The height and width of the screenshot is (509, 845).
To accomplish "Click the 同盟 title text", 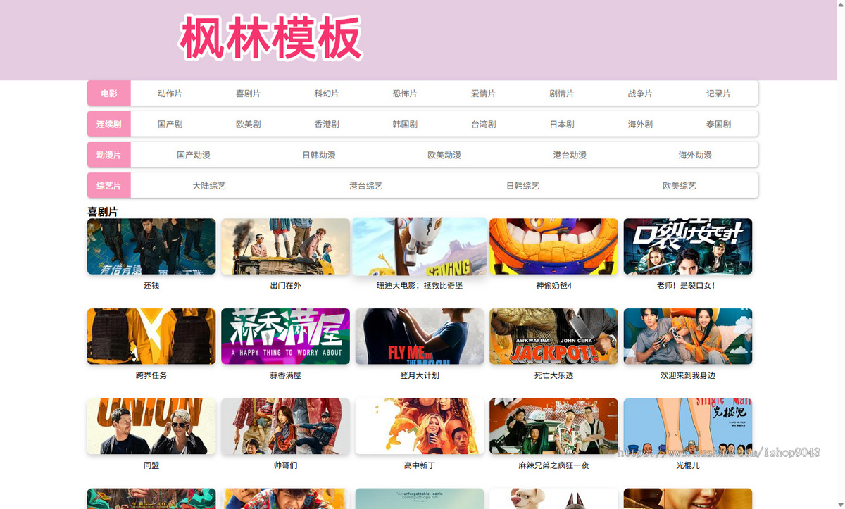I will tap(151, 466).
